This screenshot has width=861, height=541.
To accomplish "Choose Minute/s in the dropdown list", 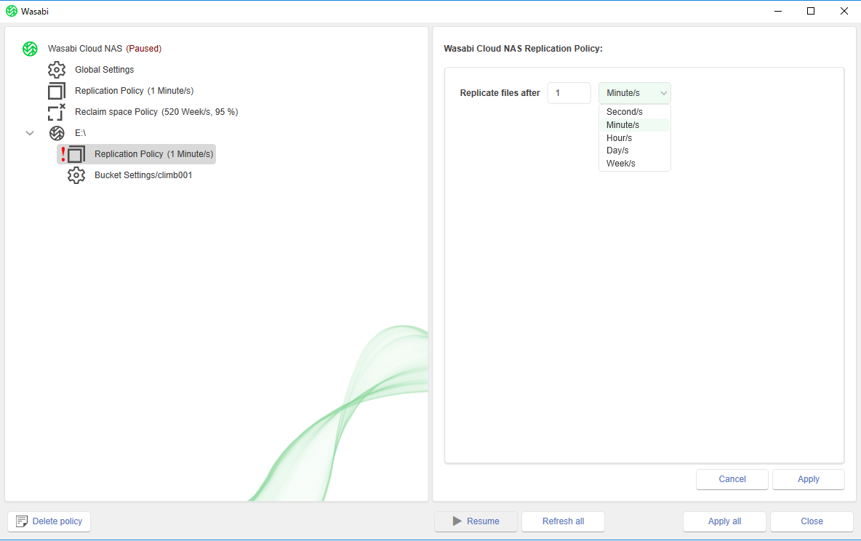I will tap(635, 125).
